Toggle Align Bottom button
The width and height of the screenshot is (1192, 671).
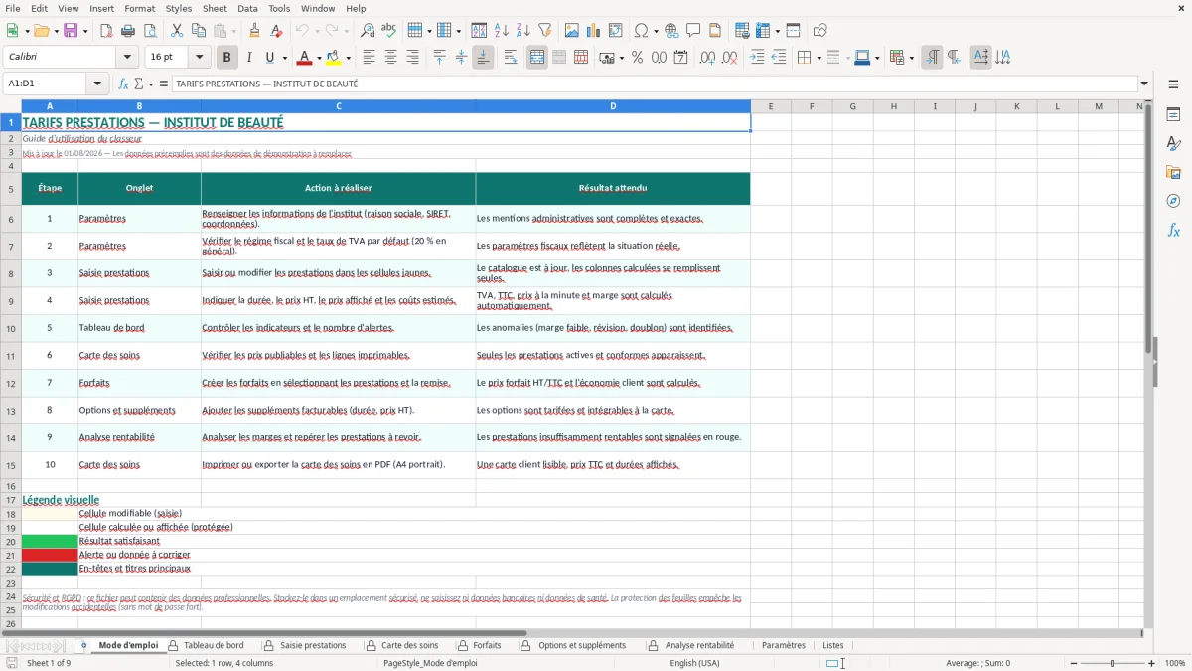pyautogui.click(x=483, y=58)
